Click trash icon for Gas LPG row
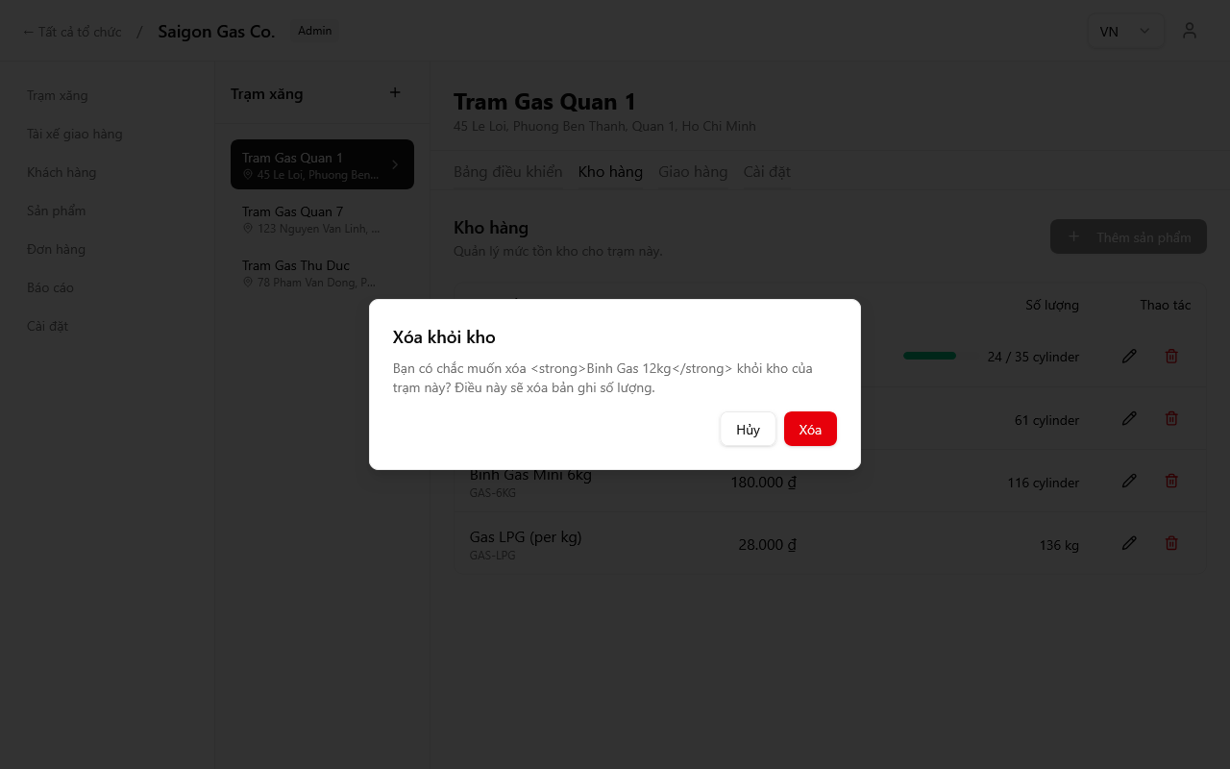 click(1171, 543)
